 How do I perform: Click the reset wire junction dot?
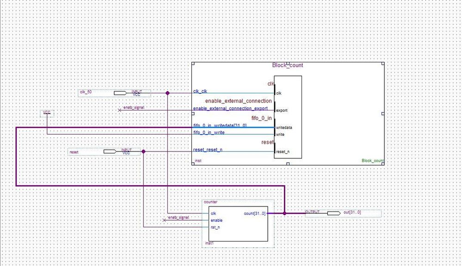pos(143,151)
